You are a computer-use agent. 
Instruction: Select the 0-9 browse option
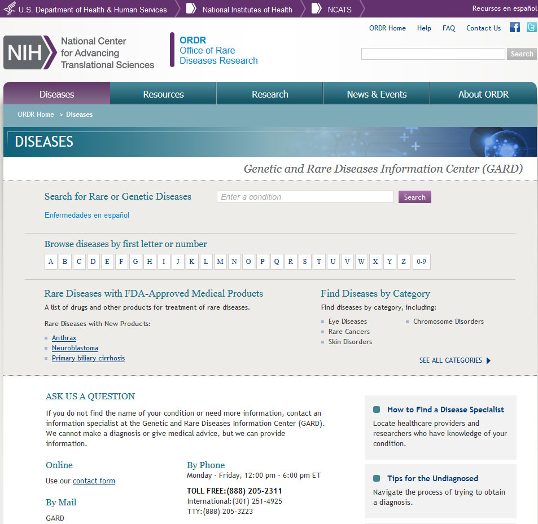tap(421, 261)
